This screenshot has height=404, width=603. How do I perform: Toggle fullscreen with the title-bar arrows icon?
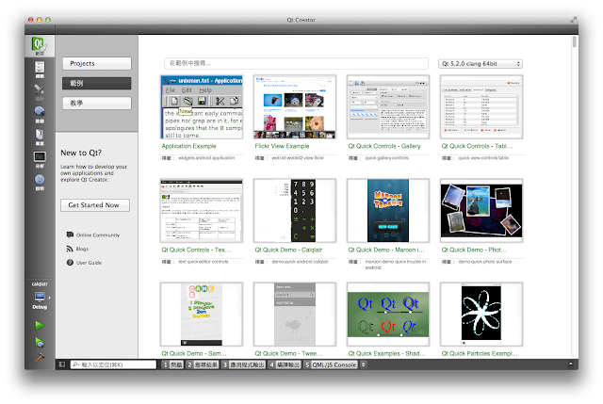[573, 19]
